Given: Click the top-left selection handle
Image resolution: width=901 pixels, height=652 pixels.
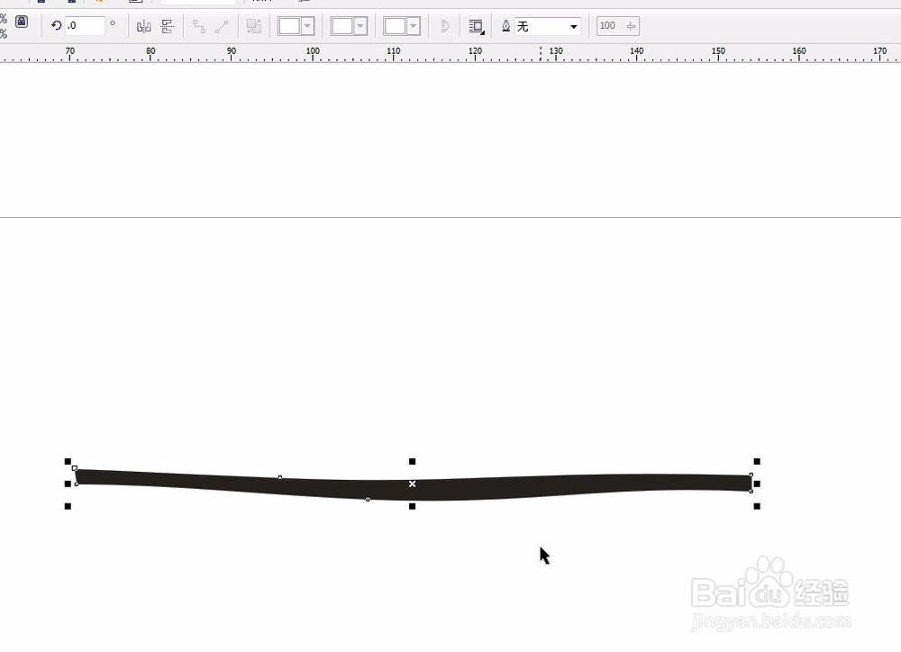Looking at the screenshot, I should coord(68,461).
